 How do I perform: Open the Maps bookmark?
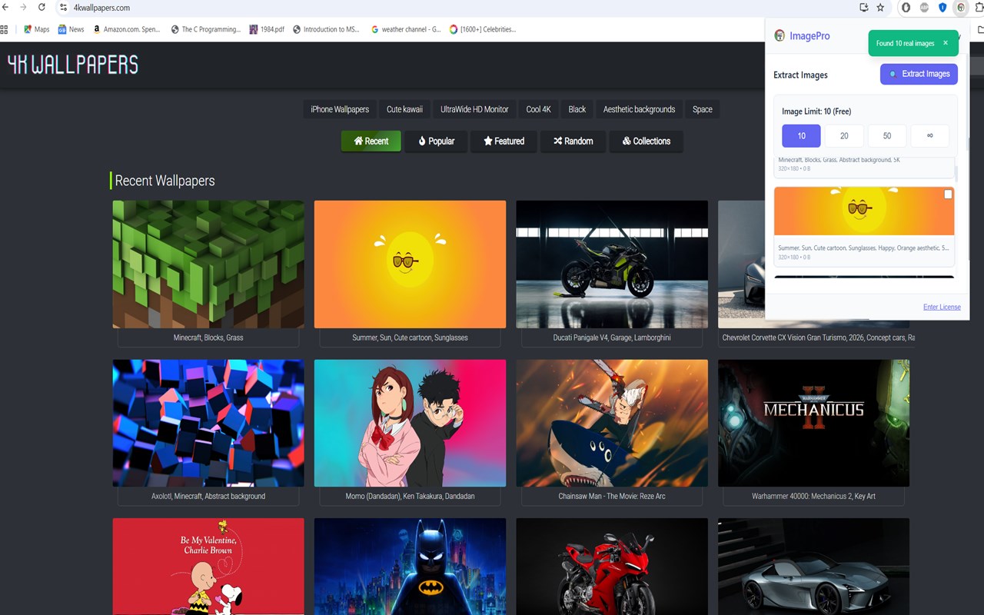pyautogui.click(x=36, y=29)
